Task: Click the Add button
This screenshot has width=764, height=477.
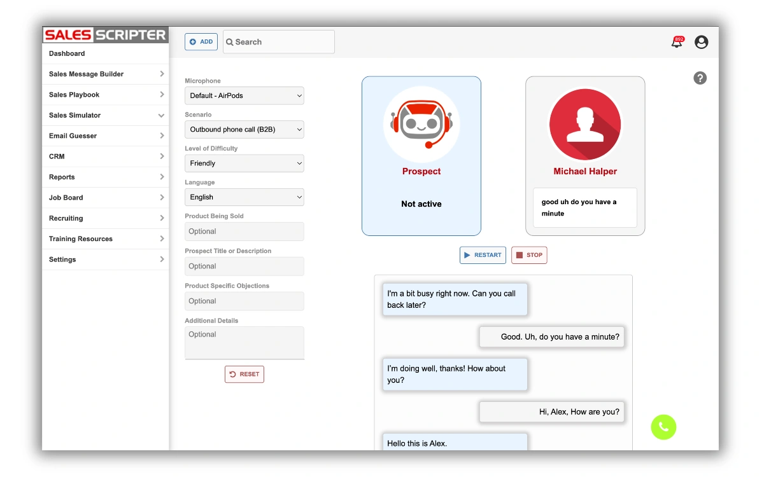Action: click(201, 42)
